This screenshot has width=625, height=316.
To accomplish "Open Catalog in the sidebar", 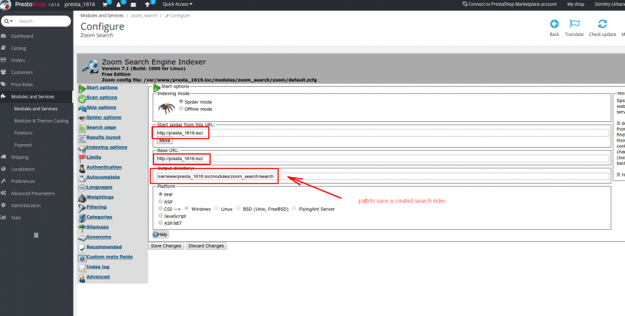I will coord(18,49).
